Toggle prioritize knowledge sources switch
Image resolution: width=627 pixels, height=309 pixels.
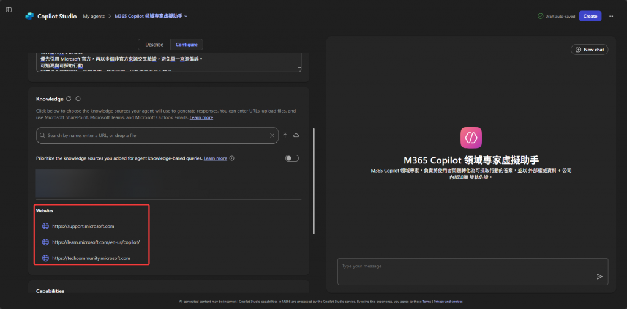point(292,158)
